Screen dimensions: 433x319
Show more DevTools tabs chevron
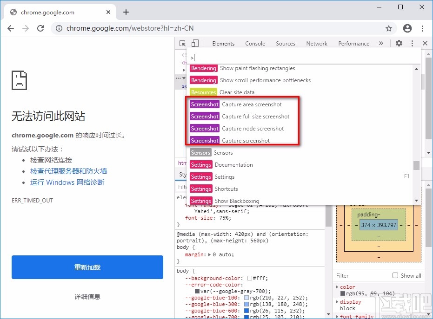click(x=381, y=43)
